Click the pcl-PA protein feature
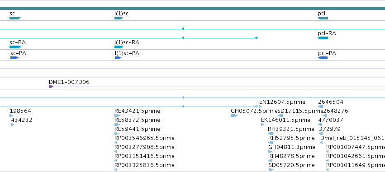 (x=323, y=58)
